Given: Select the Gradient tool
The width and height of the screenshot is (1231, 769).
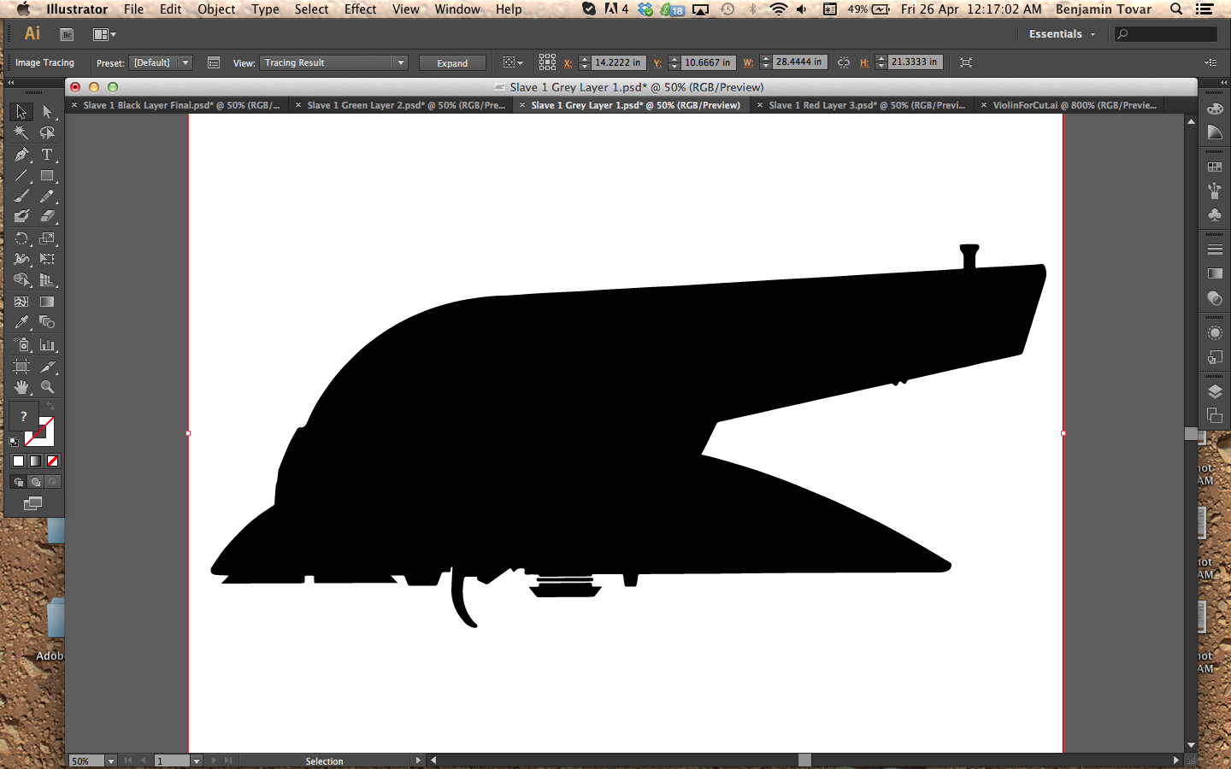Looking at the screenshot, I should tap(47, 302).
